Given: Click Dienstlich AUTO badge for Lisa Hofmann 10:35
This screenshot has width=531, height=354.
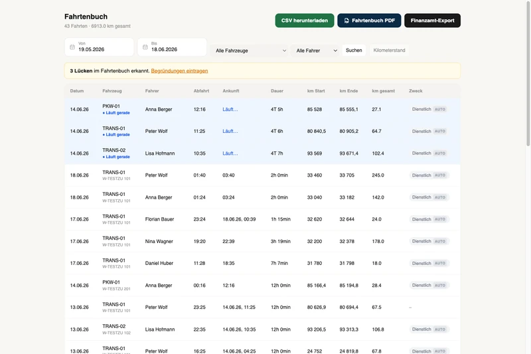Looking at the screenshot, I should (429, 153).
